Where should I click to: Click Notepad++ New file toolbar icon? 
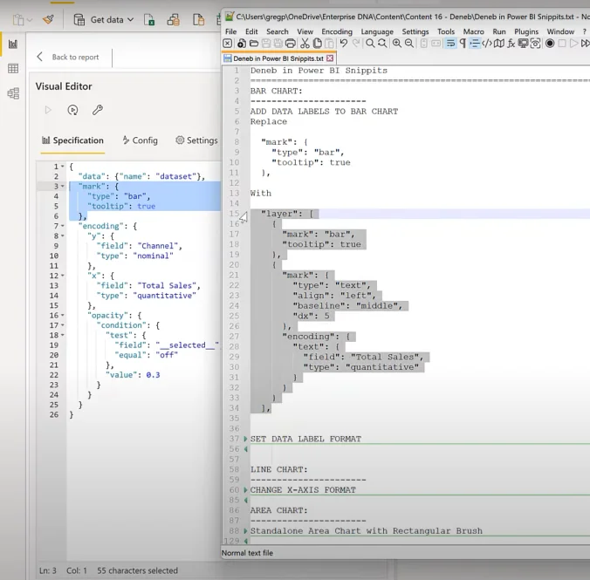pyautogui.click(x=241, y=44)
